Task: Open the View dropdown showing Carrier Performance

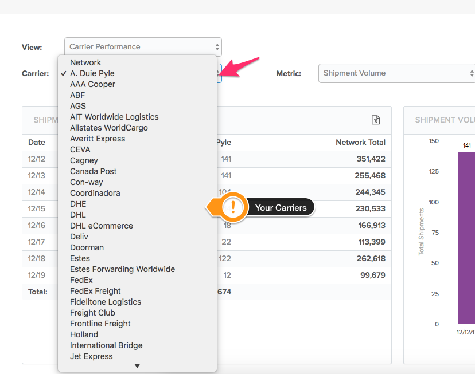Action: point(143,47)
